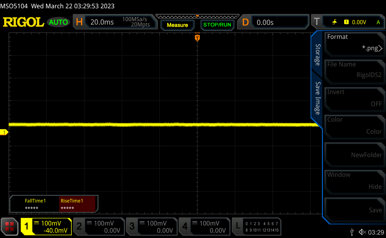386x238 pixels.
Task: Toggle channel 2 on the bottom bar
Action: coord(99,226)
